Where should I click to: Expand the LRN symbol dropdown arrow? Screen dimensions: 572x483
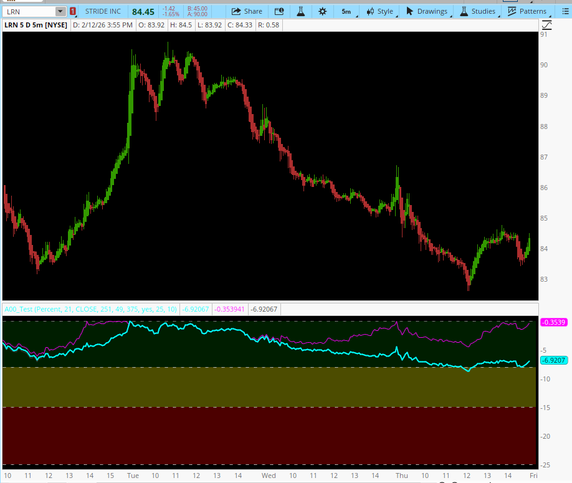[60, 11]
